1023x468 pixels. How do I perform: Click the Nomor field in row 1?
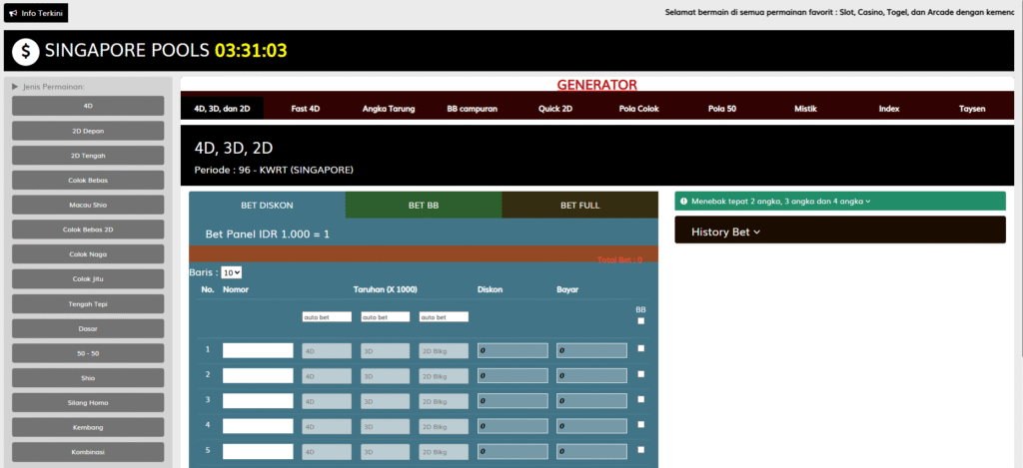click(x=258, y=350)
